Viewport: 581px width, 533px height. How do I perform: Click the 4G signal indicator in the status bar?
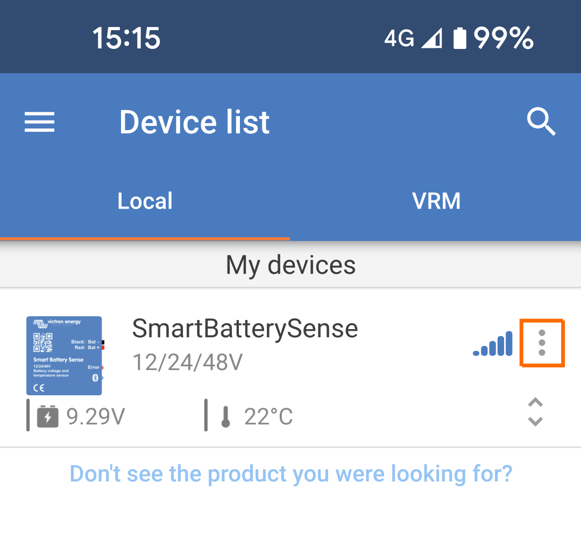[398, 38]
